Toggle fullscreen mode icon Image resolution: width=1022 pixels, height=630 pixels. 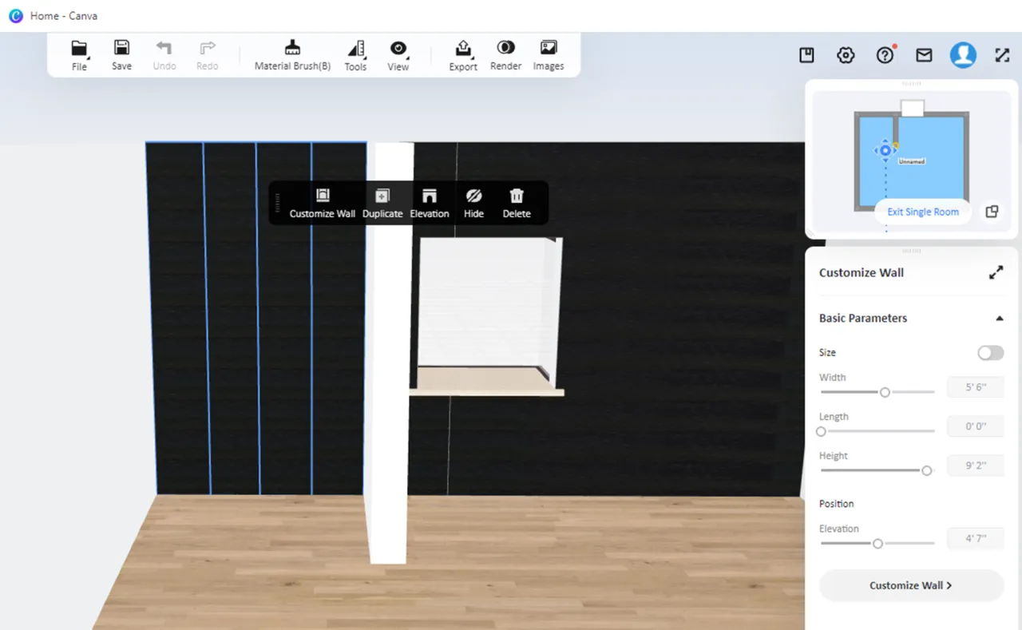pos(1002,55)
